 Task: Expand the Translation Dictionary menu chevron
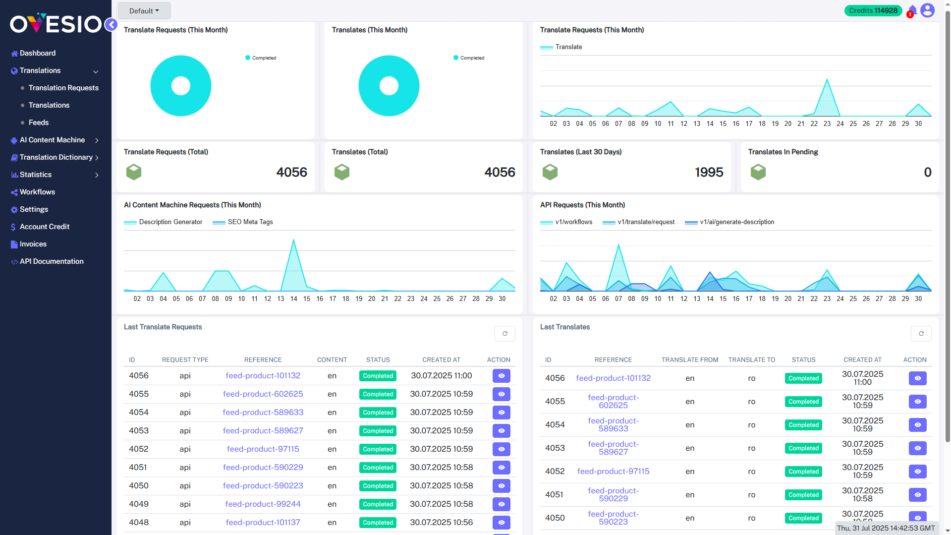[x=97, y=158]
